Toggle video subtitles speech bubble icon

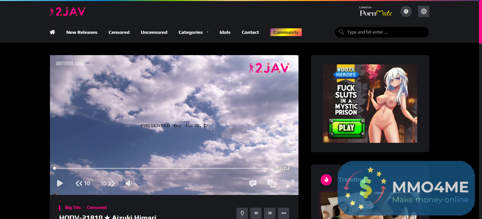coord(253,183)
